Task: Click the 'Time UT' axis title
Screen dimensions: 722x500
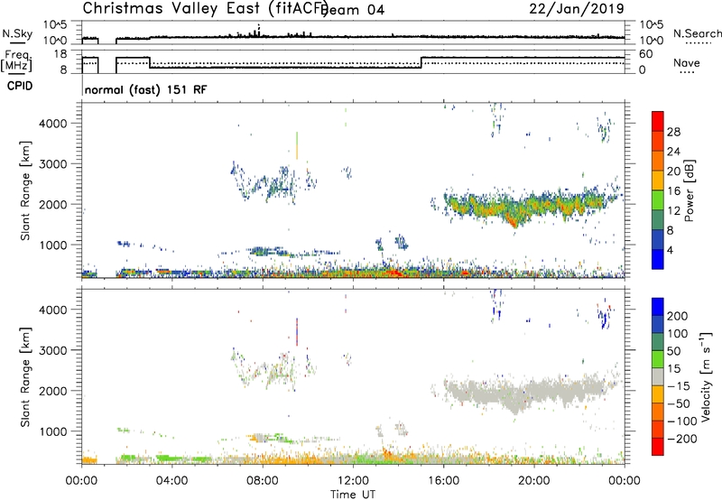Action: click(353, 495)
